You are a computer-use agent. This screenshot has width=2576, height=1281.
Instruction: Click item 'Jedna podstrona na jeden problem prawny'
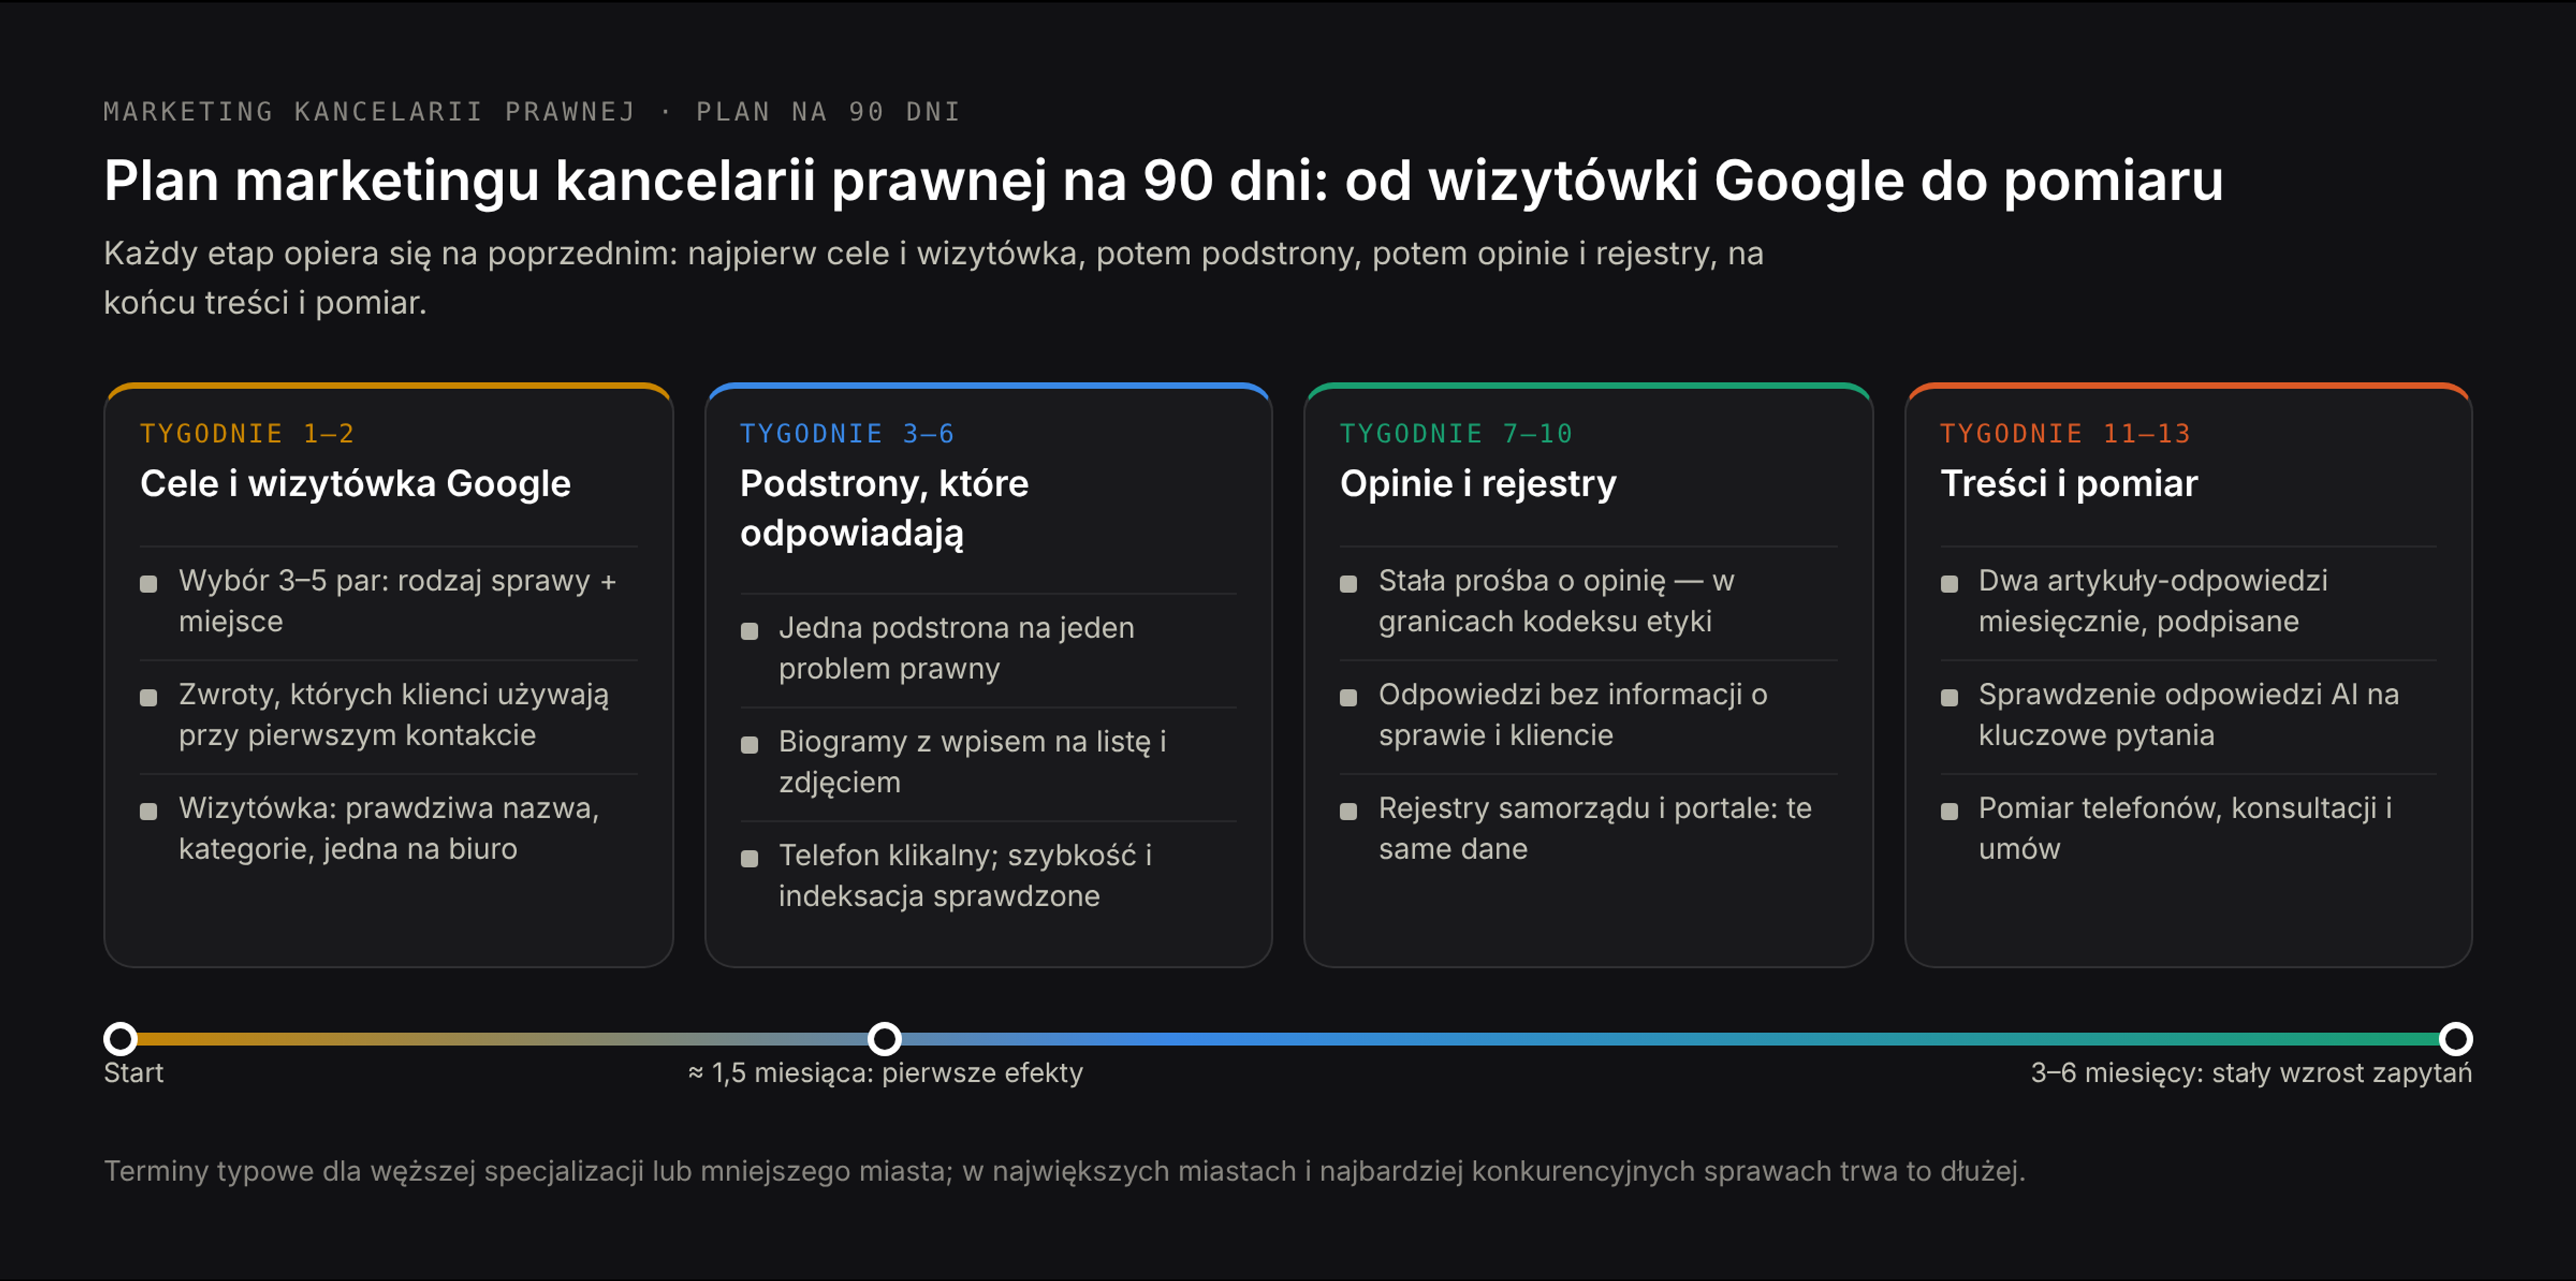[x=957, y=648]
